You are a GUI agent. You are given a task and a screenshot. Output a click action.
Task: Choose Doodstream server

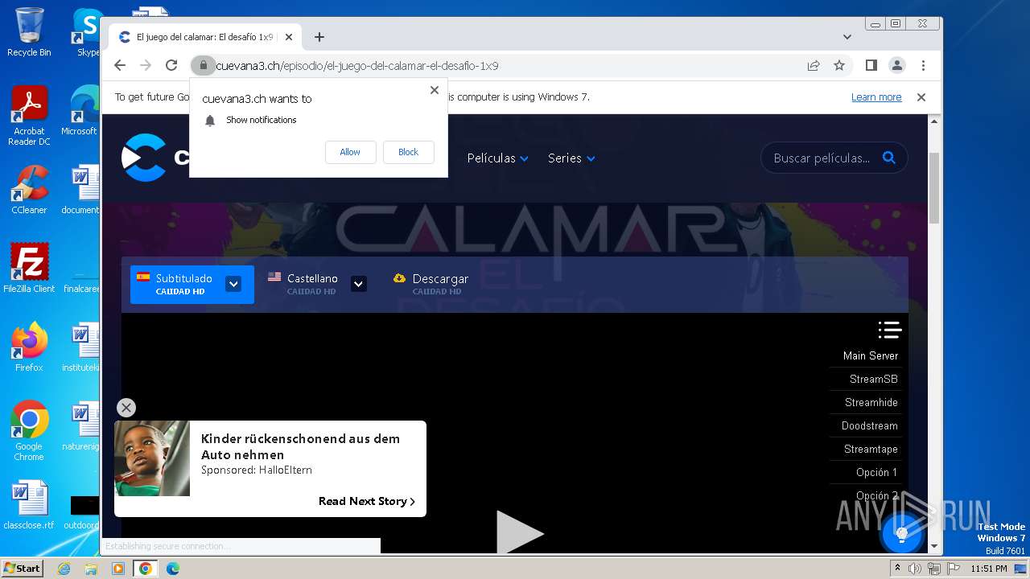click(x=869, y=425)
